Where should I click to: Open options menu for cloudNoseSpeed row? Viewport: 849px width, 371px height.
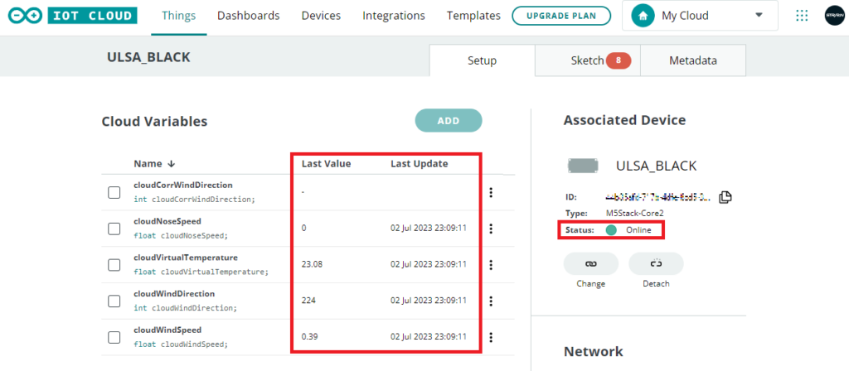491,229
